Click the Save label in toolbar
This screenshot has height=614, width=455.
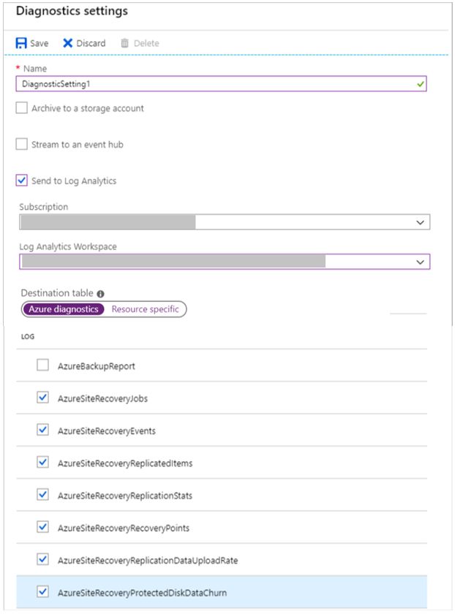tap(40, 43)
